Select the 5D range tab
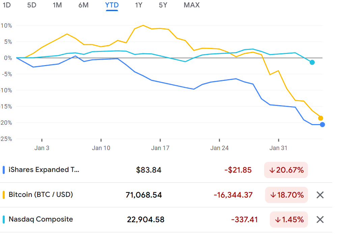 point(31,5)
